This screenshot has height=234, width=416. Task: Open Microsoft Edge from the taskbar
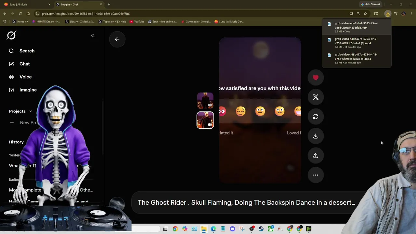(213, 229)
